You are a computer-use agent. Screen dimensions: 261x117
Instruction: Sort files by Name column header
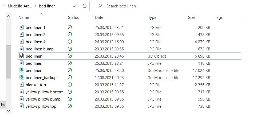pyautogui.click(x=24, y=17)
